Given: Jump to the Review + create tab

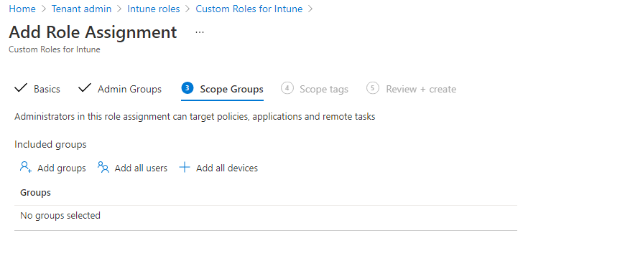Looking at the screenshot, I should 421,89.
